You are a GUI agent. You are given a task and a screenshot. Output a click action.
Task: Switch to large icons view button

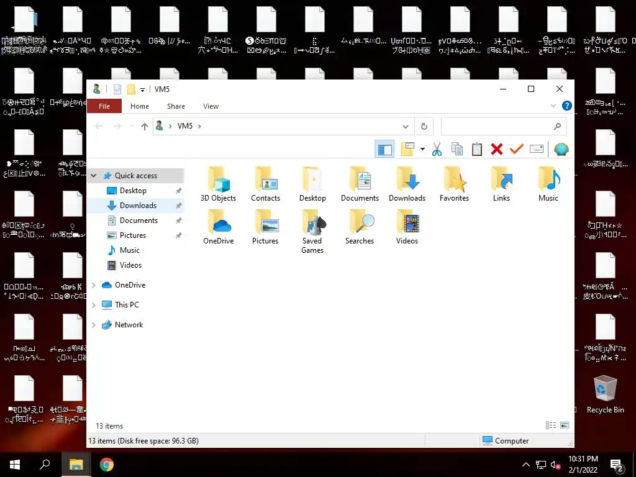pyautogui.click(x=564, y=425)
